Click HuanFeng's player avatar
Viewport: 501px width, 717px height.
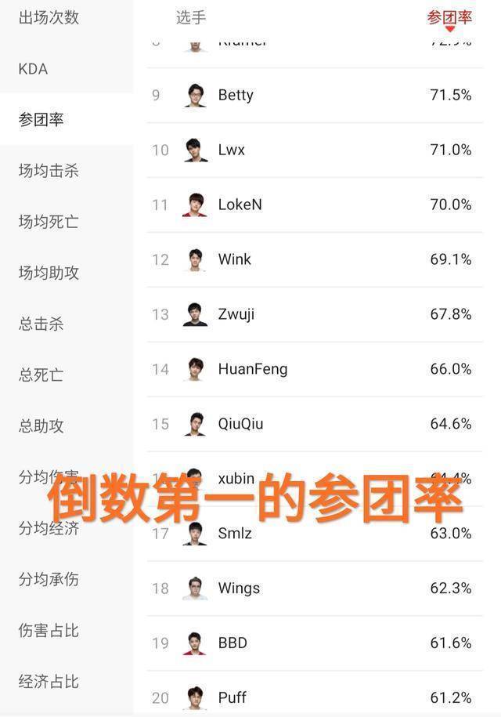click(x=195, y=369)
